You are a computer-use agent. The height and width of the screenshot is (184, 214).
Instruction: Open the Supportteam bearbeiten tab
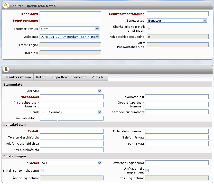tap(68, 77)
